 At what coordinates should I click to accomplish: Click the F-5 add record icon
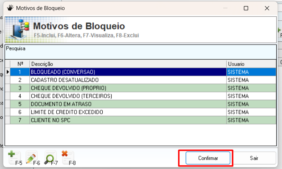(x=14, y=157)
